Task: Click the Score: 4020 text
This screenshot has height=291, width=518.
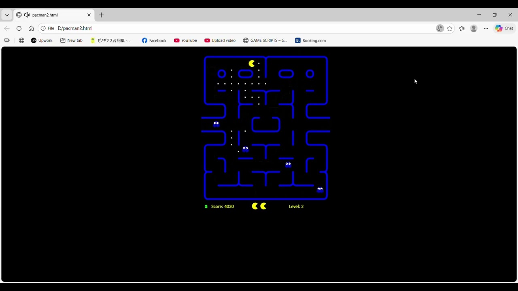Action: (223, 207)
